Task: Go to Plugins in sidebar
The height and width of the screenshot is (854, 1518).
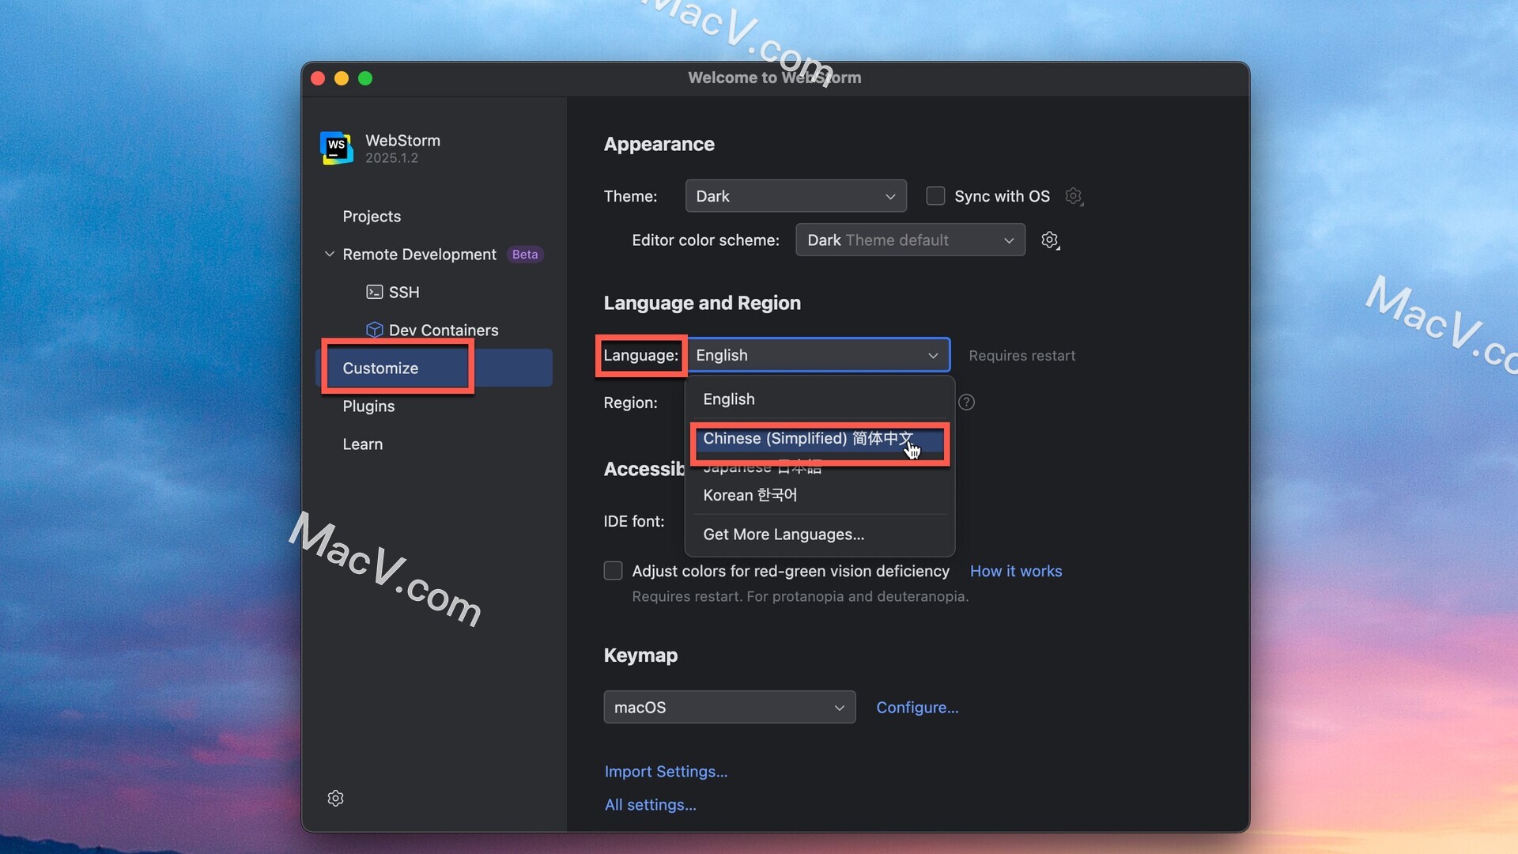Action: [368, 406]
